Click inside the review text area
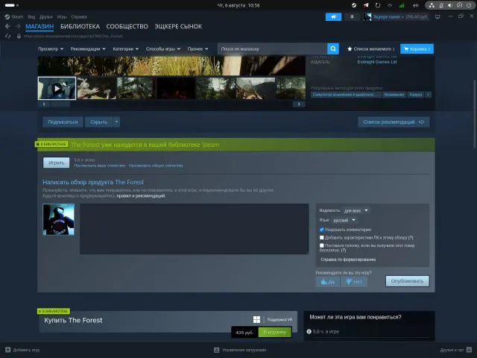The width and height of the screenshot is (477, 358). click(x=194, y=229)
